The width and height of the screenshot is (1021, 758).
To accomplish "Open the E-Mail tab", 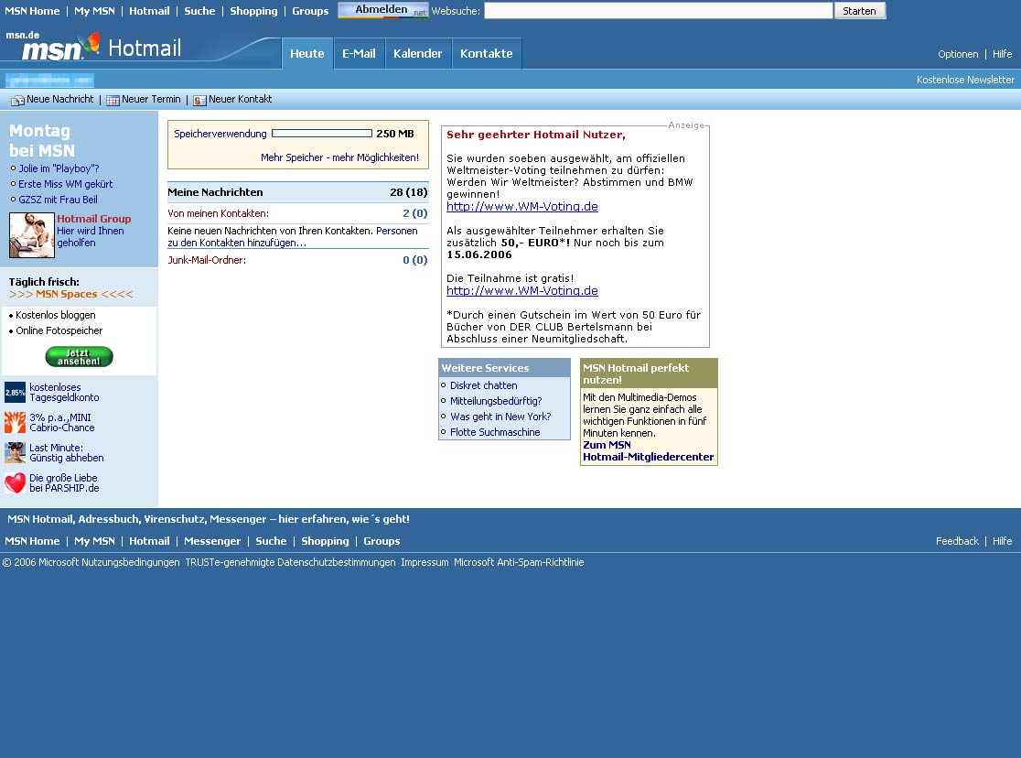I will pos(359,53).
